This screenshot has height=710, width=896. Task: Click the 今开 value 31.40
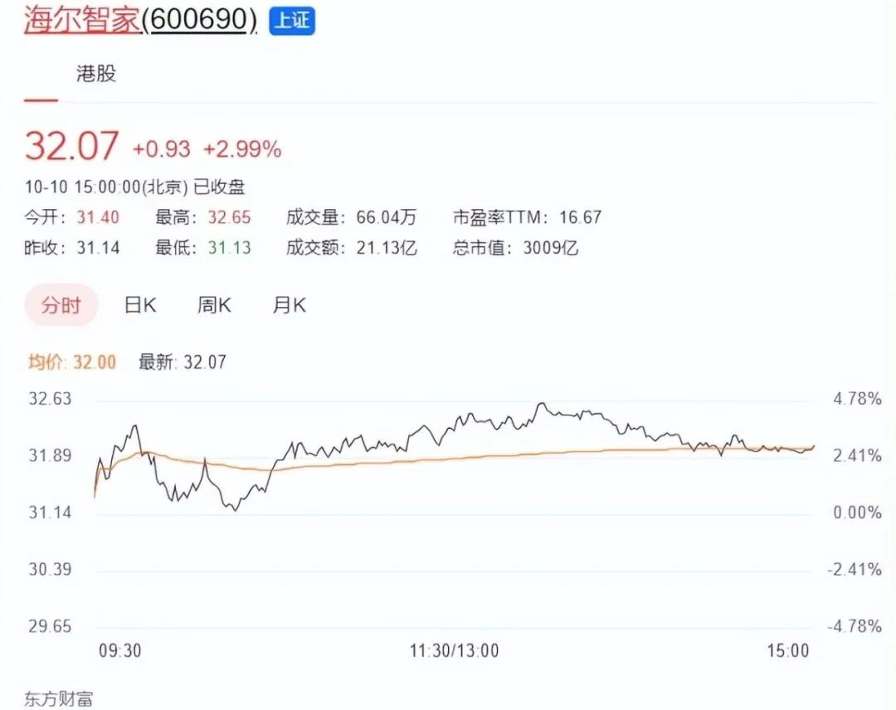[98, 217]
